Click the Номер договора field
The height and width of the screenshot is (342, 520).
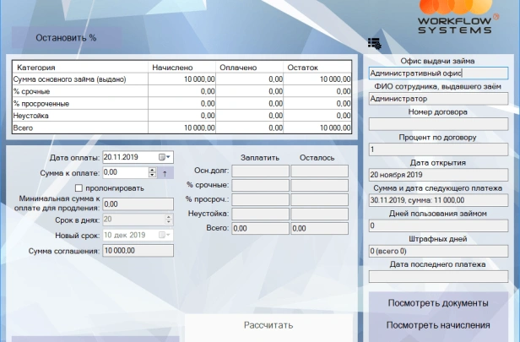tap(438, 124)
